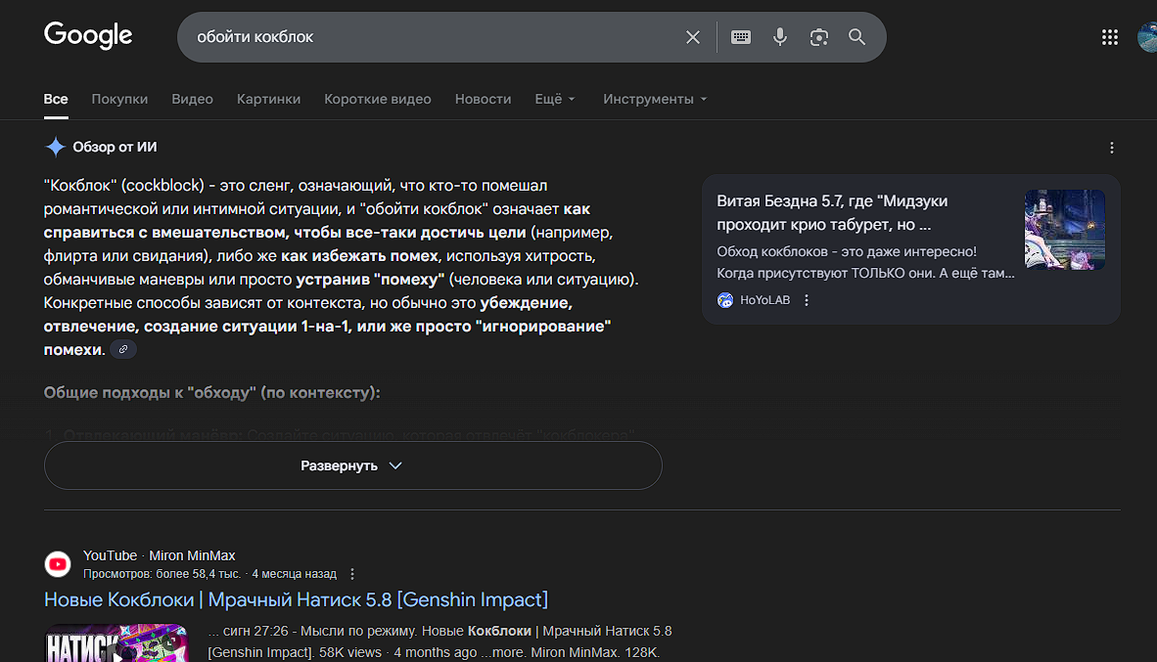Clear the search query with X icon
The width and height of the screenshot is (1157, 662).
[x=693, y=37]
